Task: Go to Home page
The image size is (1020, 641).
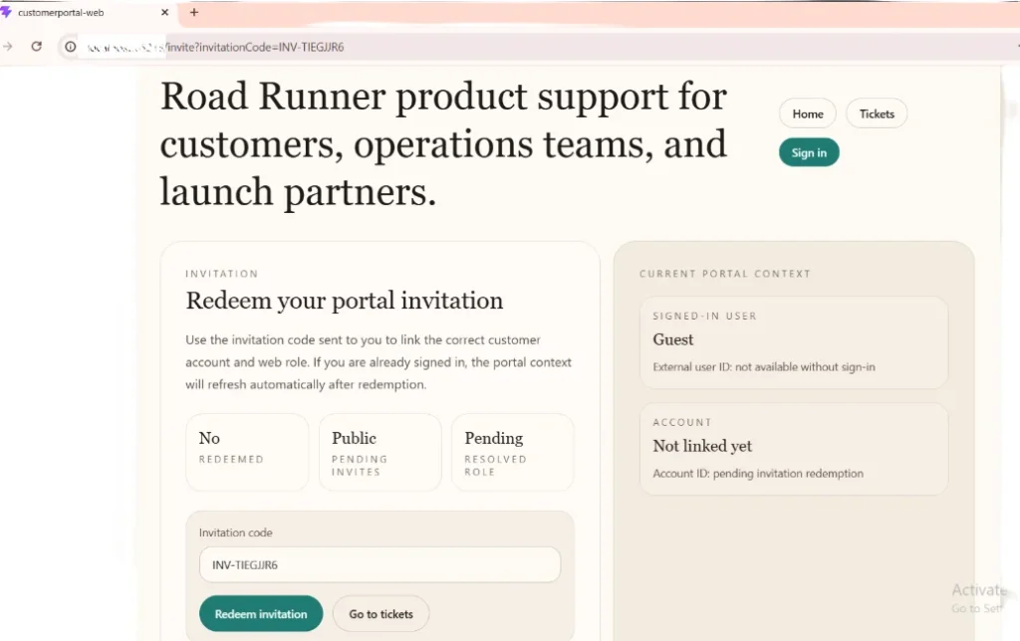Action: point(807,113)
